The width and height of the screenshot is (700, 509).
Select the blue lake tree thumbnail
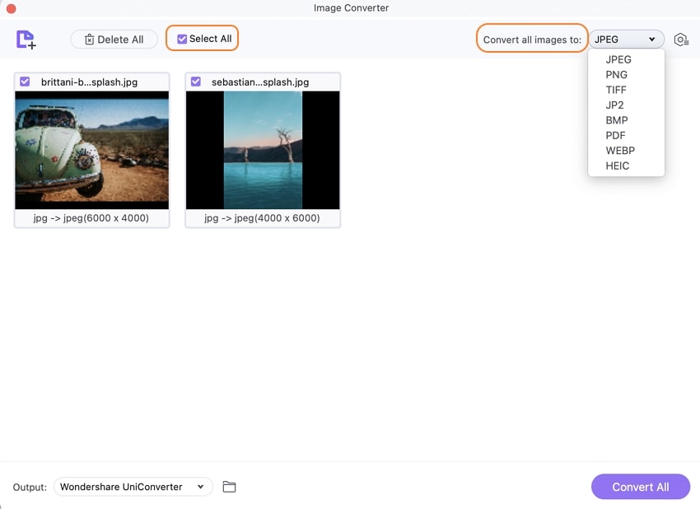(263, 150)
